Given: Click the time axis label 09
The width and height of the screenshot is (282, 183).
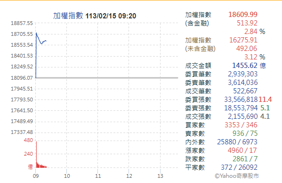Looking at the screenshot, I should point(36,176).
